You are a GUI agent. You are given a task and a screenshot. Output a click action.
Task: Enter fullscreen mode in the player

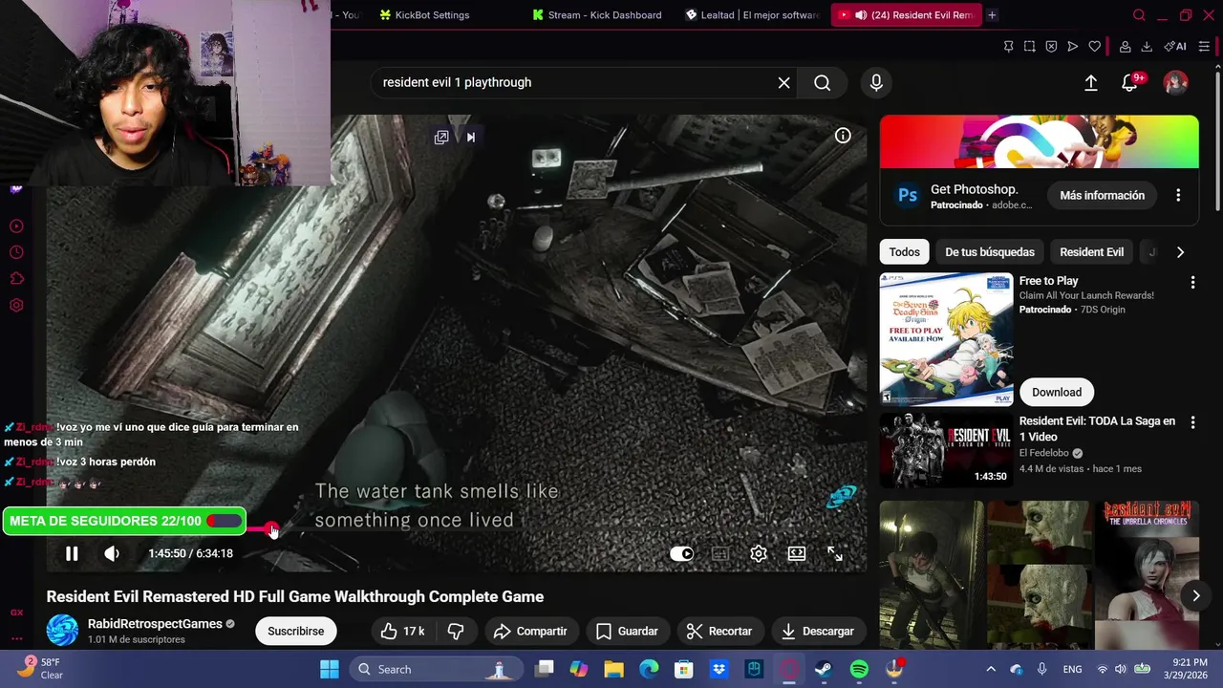[x=835, y=553]
